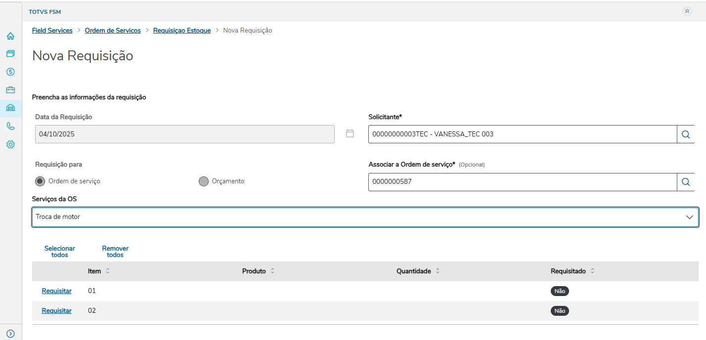This screenshot has height=340, width=706.
Task: Open the briefcase icon in sidebar
Action: coord(10,90)
